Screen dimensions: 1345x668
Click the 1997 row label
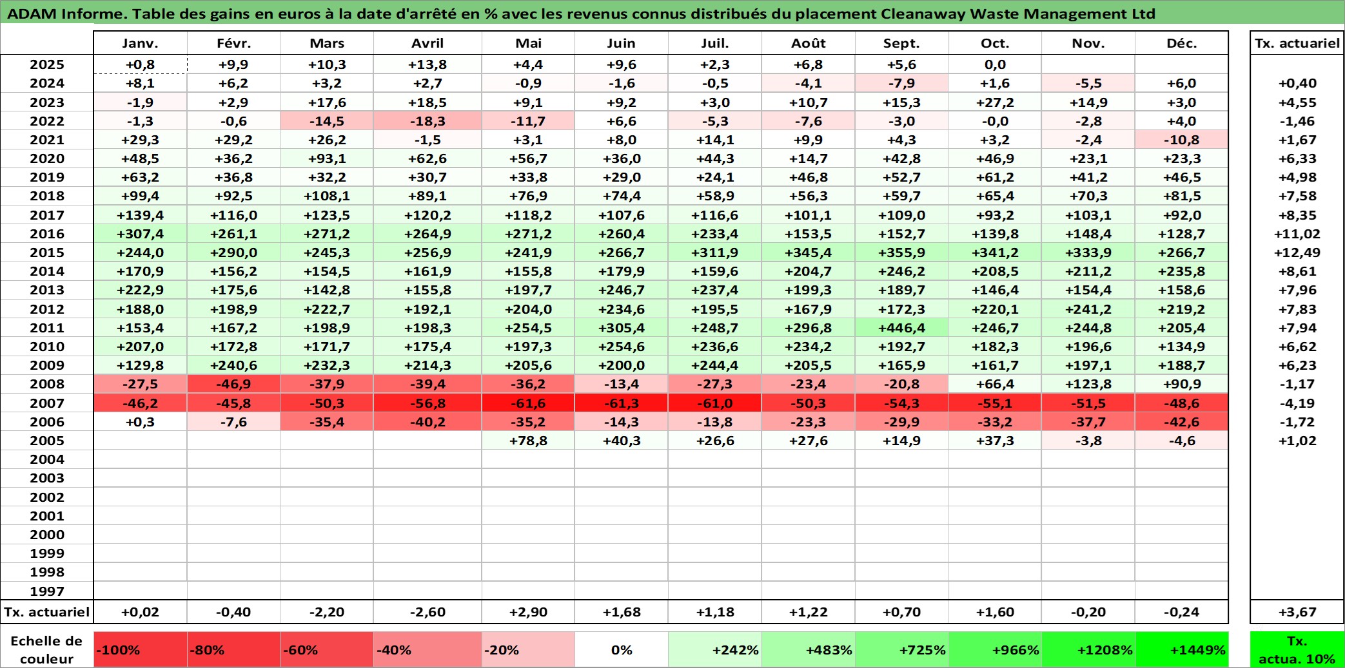(47, 591)
